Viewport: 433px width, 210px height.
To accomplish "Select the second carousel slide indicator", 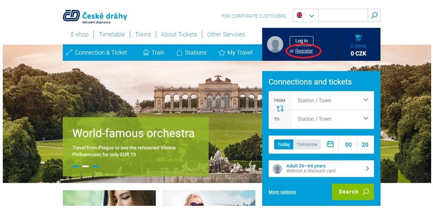I will [85, 166].
